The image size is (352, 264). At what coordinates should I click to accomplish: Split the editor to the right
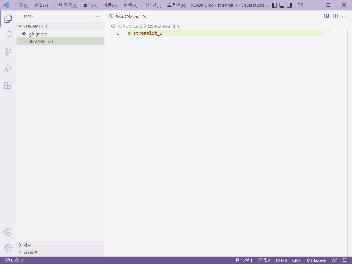[335, 16]
